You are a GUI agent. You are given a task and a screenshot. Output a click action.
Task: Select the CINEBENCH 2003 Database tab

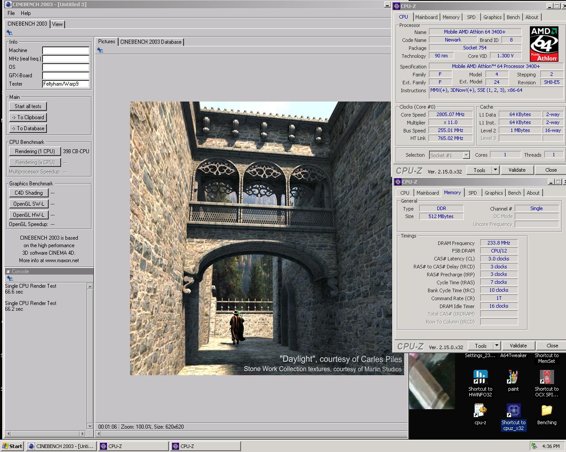[x=151, y=42]
